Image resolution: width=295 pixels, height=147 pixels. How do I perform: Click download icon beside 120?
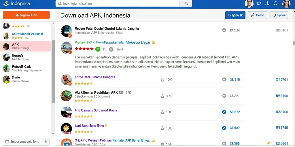coord(162,80)
